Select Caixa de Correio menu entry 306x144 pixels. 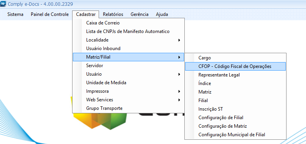[x=128, y=23]
